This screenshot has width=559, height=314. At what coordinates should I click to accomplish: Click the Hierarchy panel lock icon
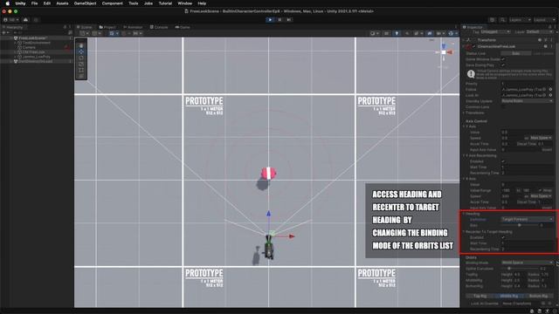[x=65, y=27]
